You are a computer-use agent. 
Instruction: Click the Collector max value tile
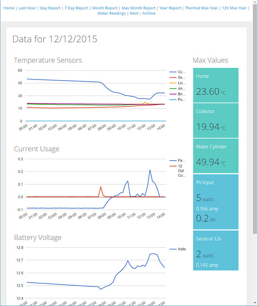216,120
